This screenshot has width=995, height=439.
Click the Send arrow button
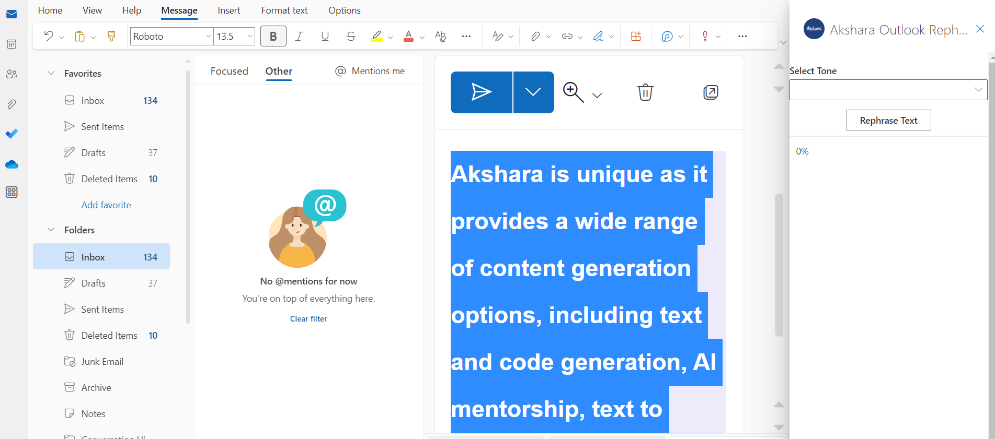pos(481,92)
